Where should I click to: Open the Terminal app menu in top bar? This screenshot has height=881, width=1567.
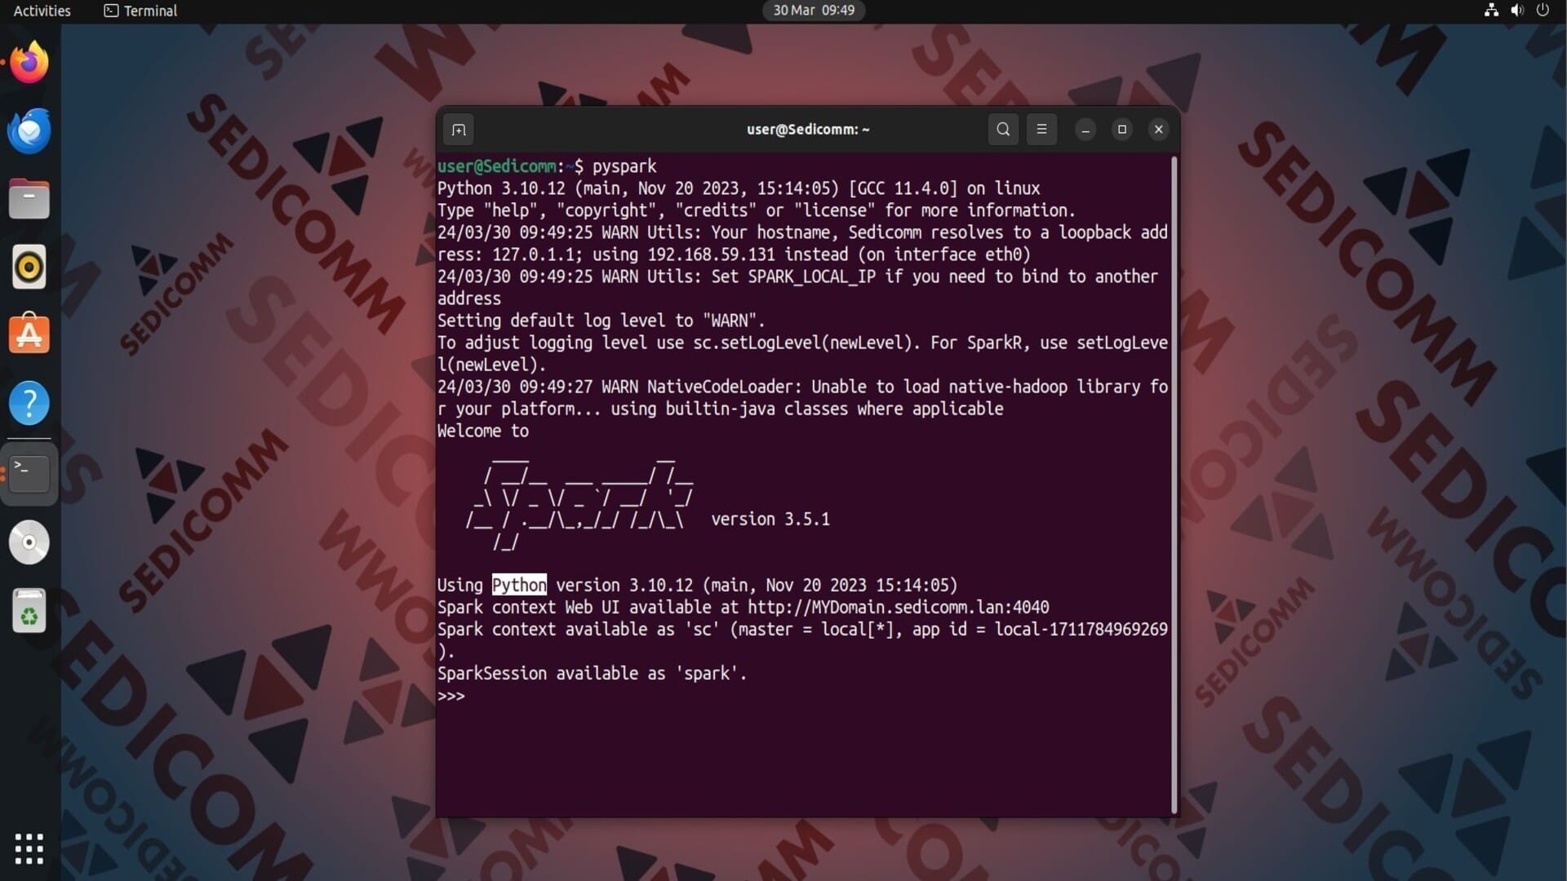tap(140, 11)
